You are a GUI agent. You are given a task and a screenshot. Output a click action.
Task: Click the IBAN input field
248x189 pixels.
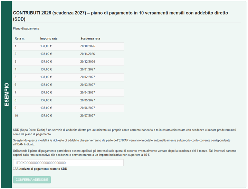click(68, 163)
